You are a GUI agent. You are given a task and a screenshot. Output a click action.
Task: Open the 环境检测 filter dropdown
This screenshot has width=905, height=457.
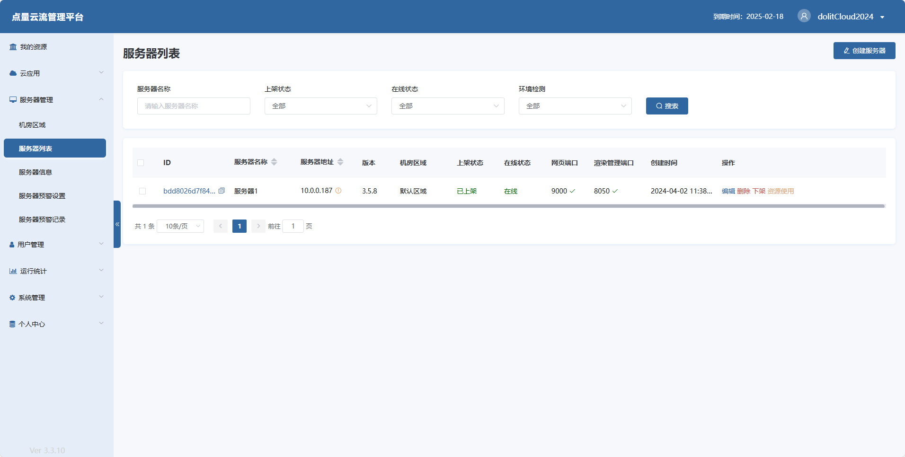click(x=575, y=106)
